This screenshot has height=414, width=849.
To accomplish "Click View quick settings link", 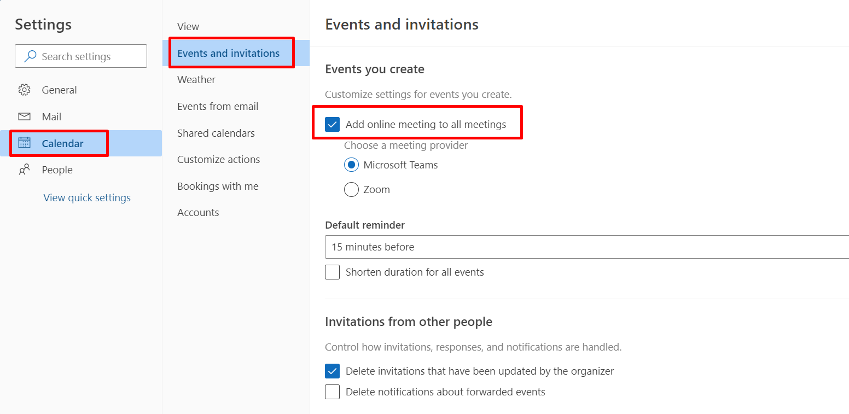I will pyautogui.click(x=87, y=198).
